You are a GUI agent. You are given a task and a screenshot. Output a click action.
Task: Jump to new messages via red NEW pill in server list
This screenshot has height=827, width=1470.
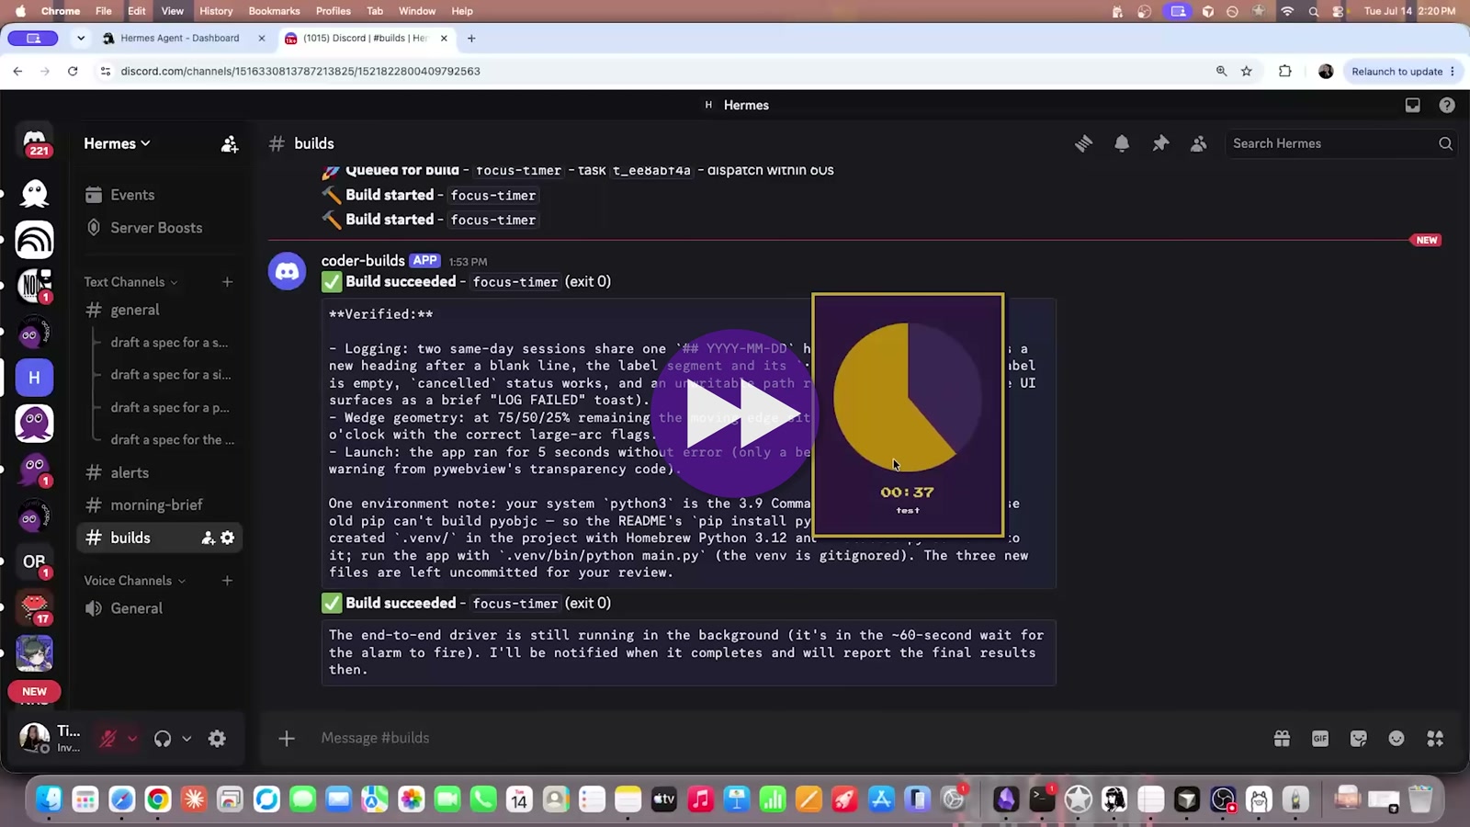coord(34,691)
